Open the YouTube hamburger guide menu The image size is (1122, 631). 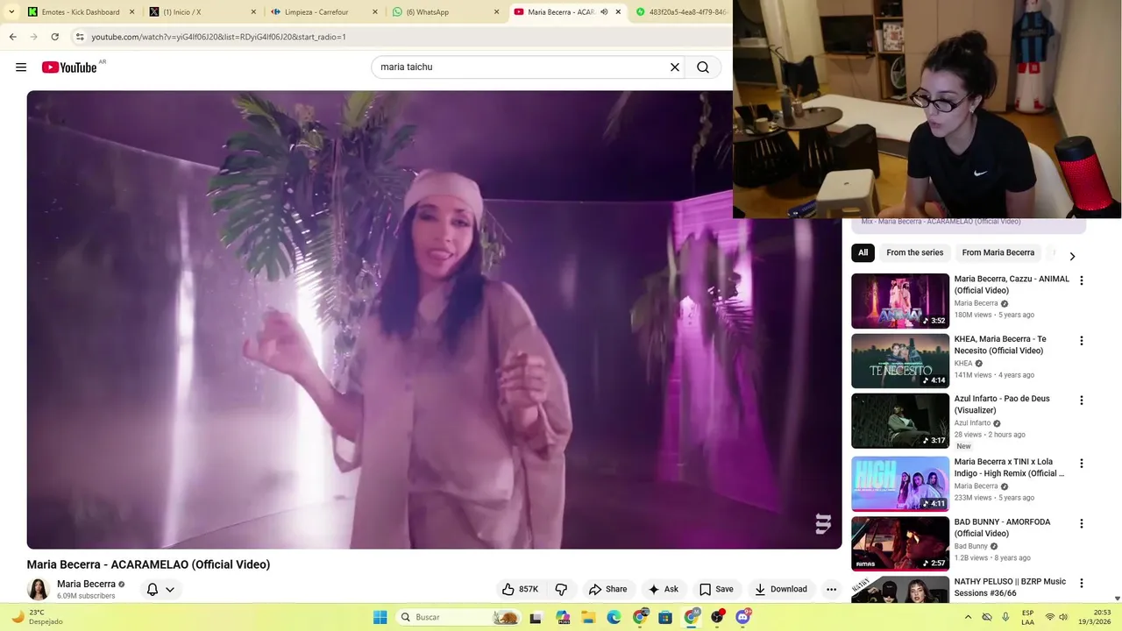21,67
